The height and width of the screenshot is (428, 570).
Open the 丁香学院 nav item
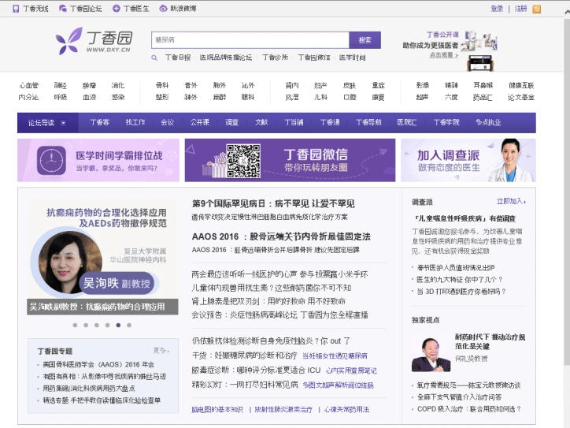pyautogui.click(x=446, y=122)
